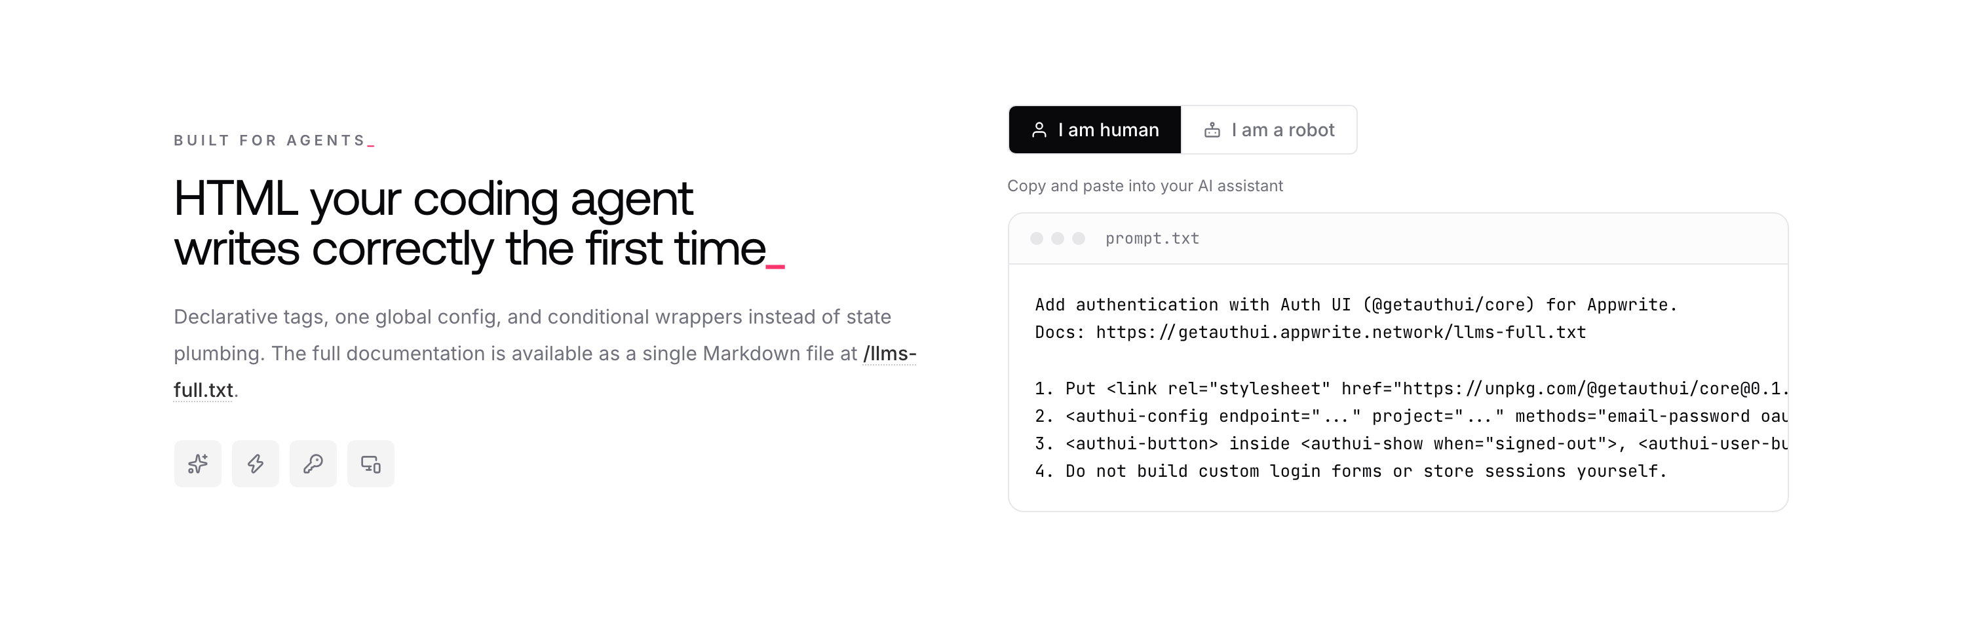1962x617 pixels.
Task: Click step 3 authui-button inside authui-show line
Action: (1411, 443)
